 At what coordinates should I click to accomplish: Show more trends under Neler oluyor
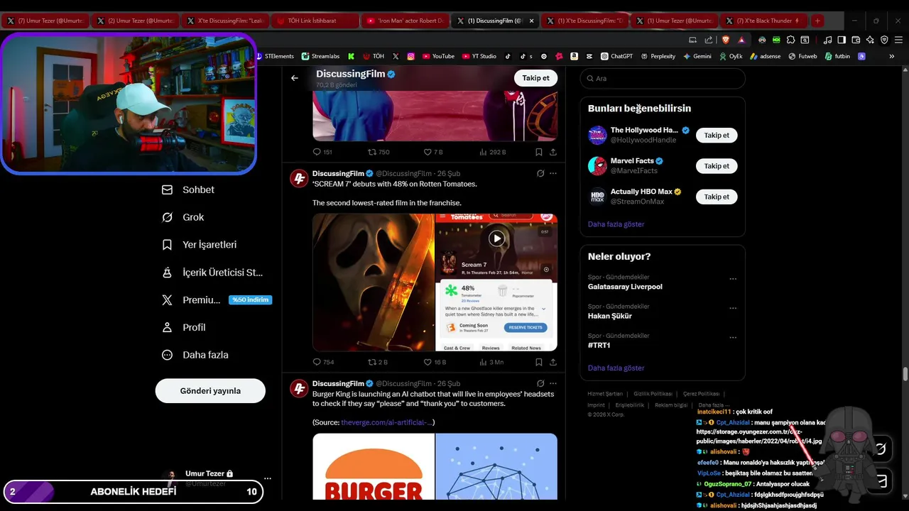tap(616, 368)
